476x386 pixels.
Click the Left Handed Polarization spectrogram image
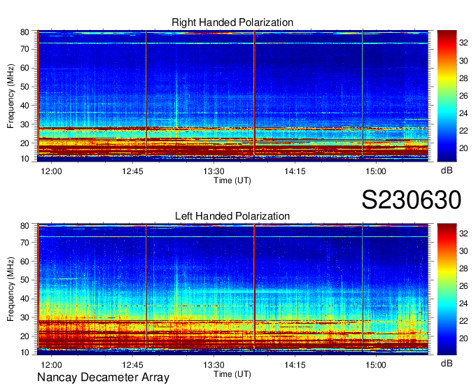[x=233, y=289]
